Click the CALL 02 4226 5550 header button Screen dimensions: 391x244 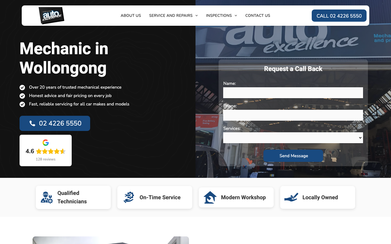[x=339, y=15]
